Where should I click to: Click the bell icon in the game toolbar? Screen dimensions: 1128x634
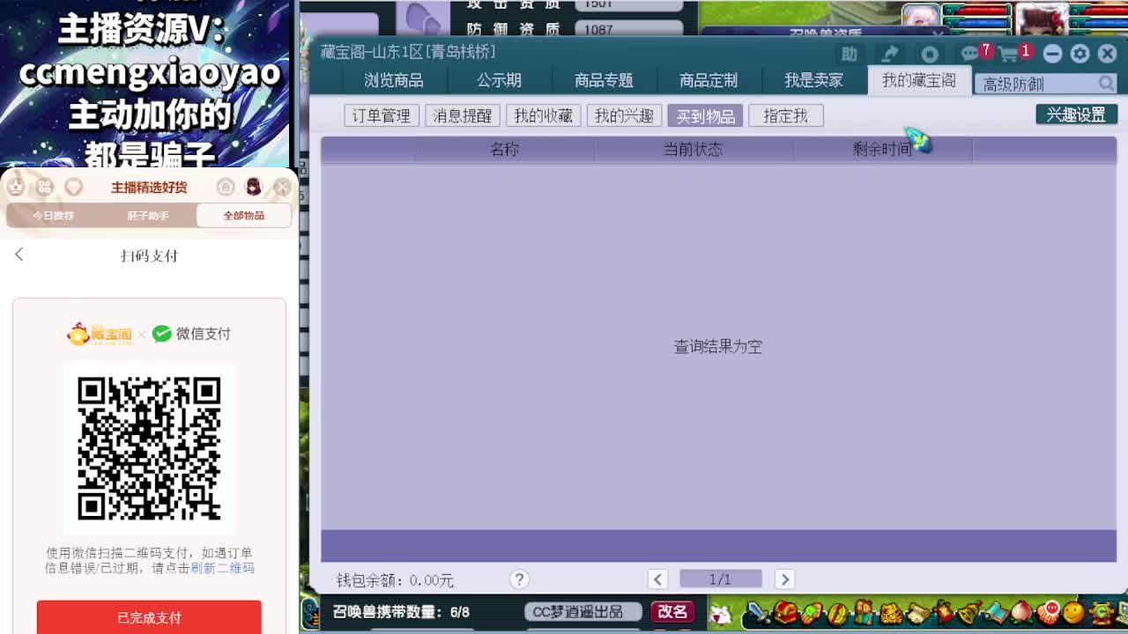click(x=968, y=612)
